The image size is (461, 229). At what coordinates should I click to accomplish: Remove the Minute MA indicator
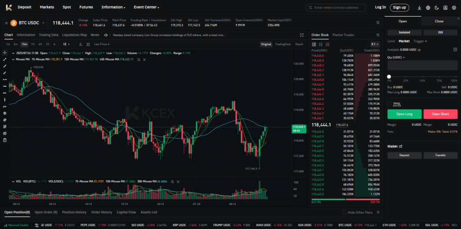145,60
